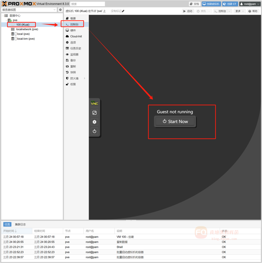The width and height of the screenshot is (262, 263).
Task: Select localnetwork (pve) node item
Action: [x=27, y=29]
